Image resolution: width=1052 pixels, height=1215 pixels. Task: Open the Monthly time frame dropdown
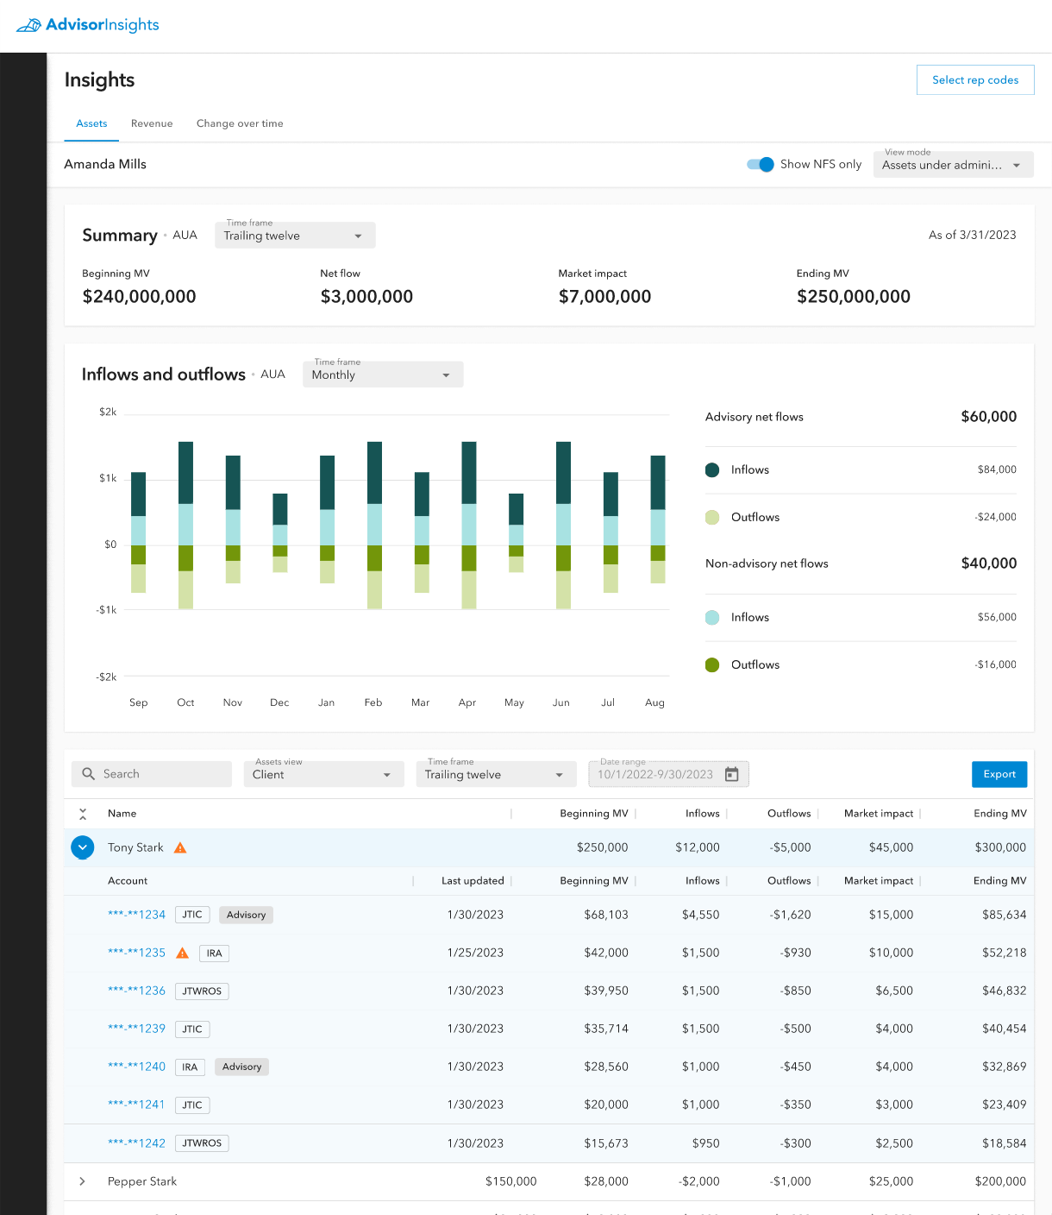click(x=382, y=375)
